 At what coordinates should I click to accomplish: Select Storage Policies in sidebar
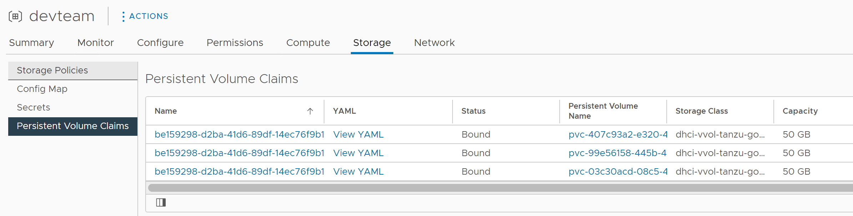tap(52, 70)
